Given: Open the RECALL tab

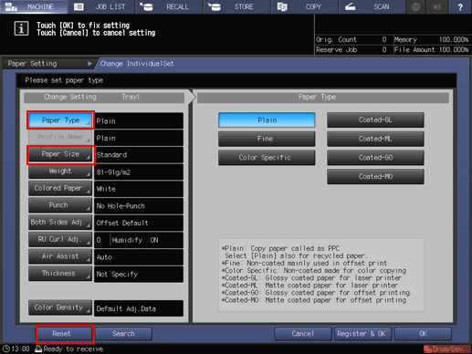Looking at the screenshot, I should 169,6.
